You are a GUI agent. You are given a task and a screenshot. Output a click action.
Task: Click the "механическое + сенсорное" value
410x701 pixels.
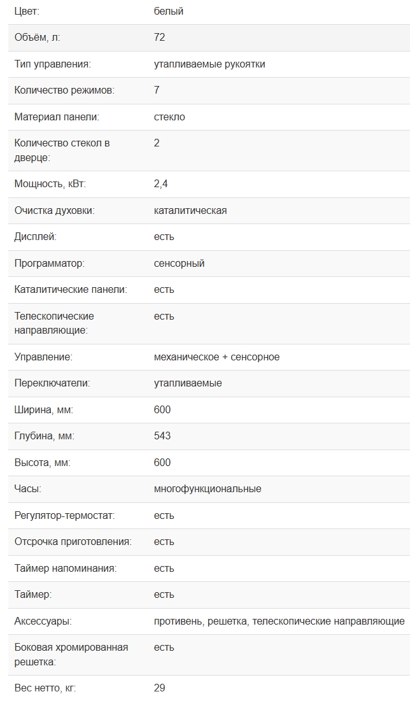(x=216, y=357)
